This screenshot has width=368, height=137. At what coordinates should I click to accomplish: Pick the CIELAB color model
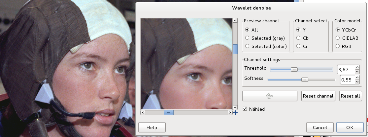[338, 38]
